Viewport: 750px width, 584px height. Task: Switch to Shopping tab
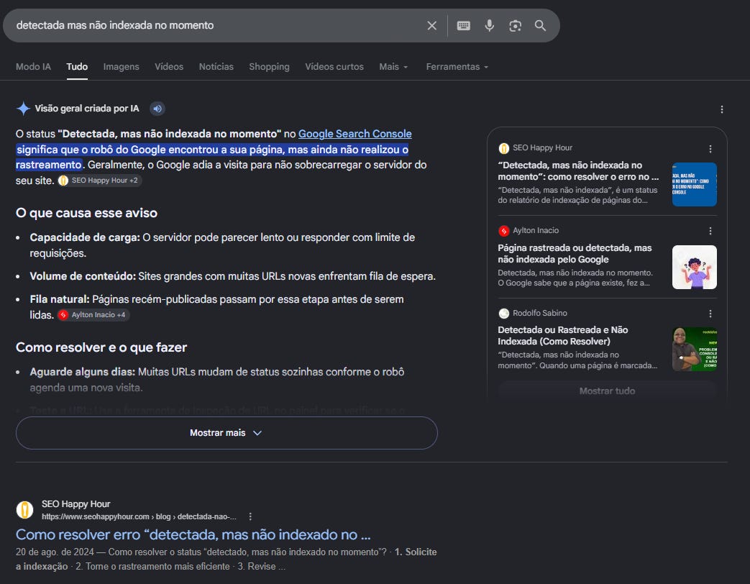pyautogui.click(x=269, y=67)
